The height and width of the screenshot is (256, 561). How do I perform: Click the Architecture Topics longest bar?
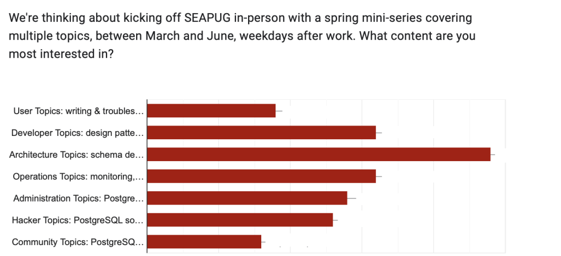(319, 155)
